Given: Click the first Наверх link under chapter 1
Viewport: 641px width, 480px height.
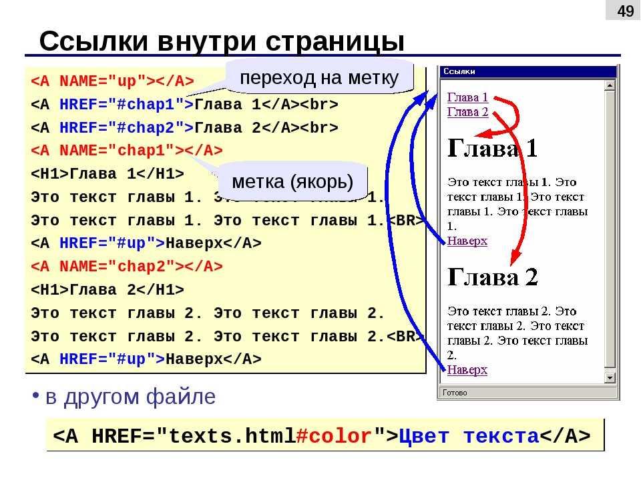Looking at the screenshot, I should (467, 241).
